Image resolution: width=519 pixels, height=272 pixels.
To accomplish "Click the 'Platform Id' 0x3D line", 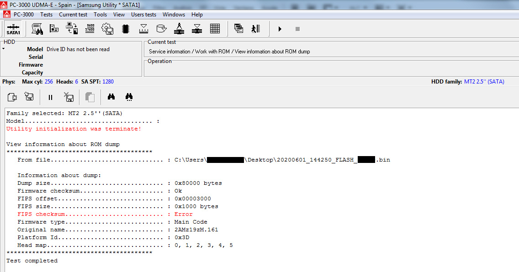I will coord(103,238).
